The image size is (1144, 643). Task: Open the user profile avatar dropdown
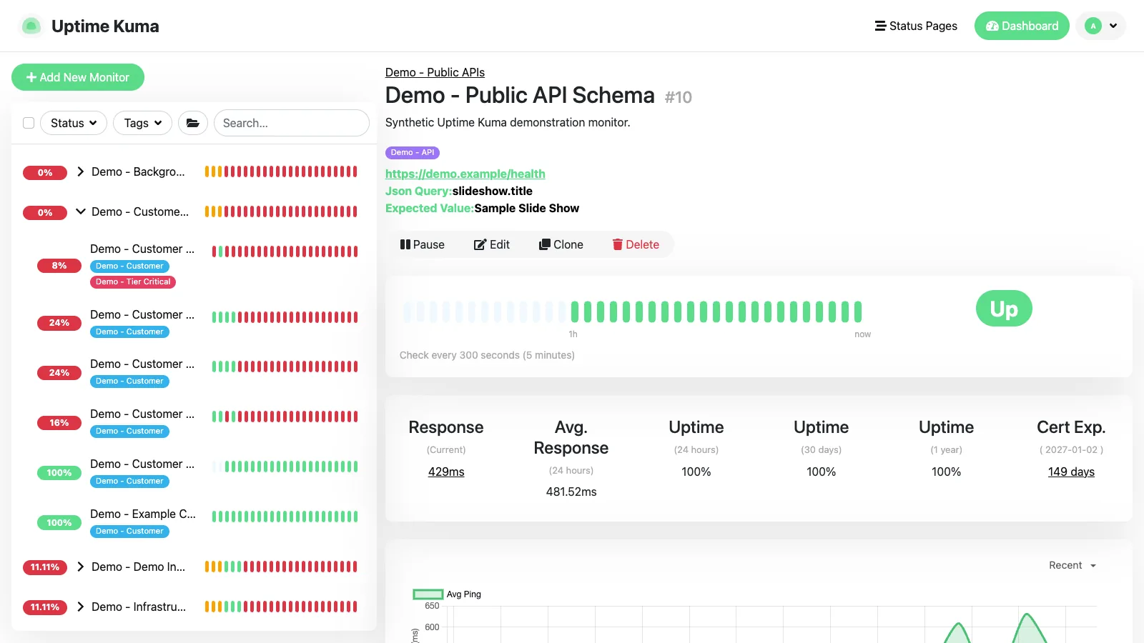tap(1100, 26)
